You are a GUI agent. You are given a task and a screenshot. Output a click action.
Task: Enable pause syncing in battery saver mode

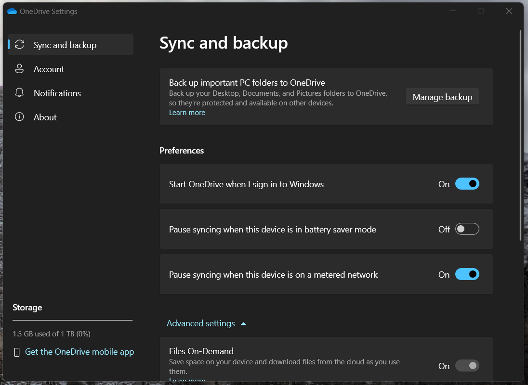tap(467, 229)
